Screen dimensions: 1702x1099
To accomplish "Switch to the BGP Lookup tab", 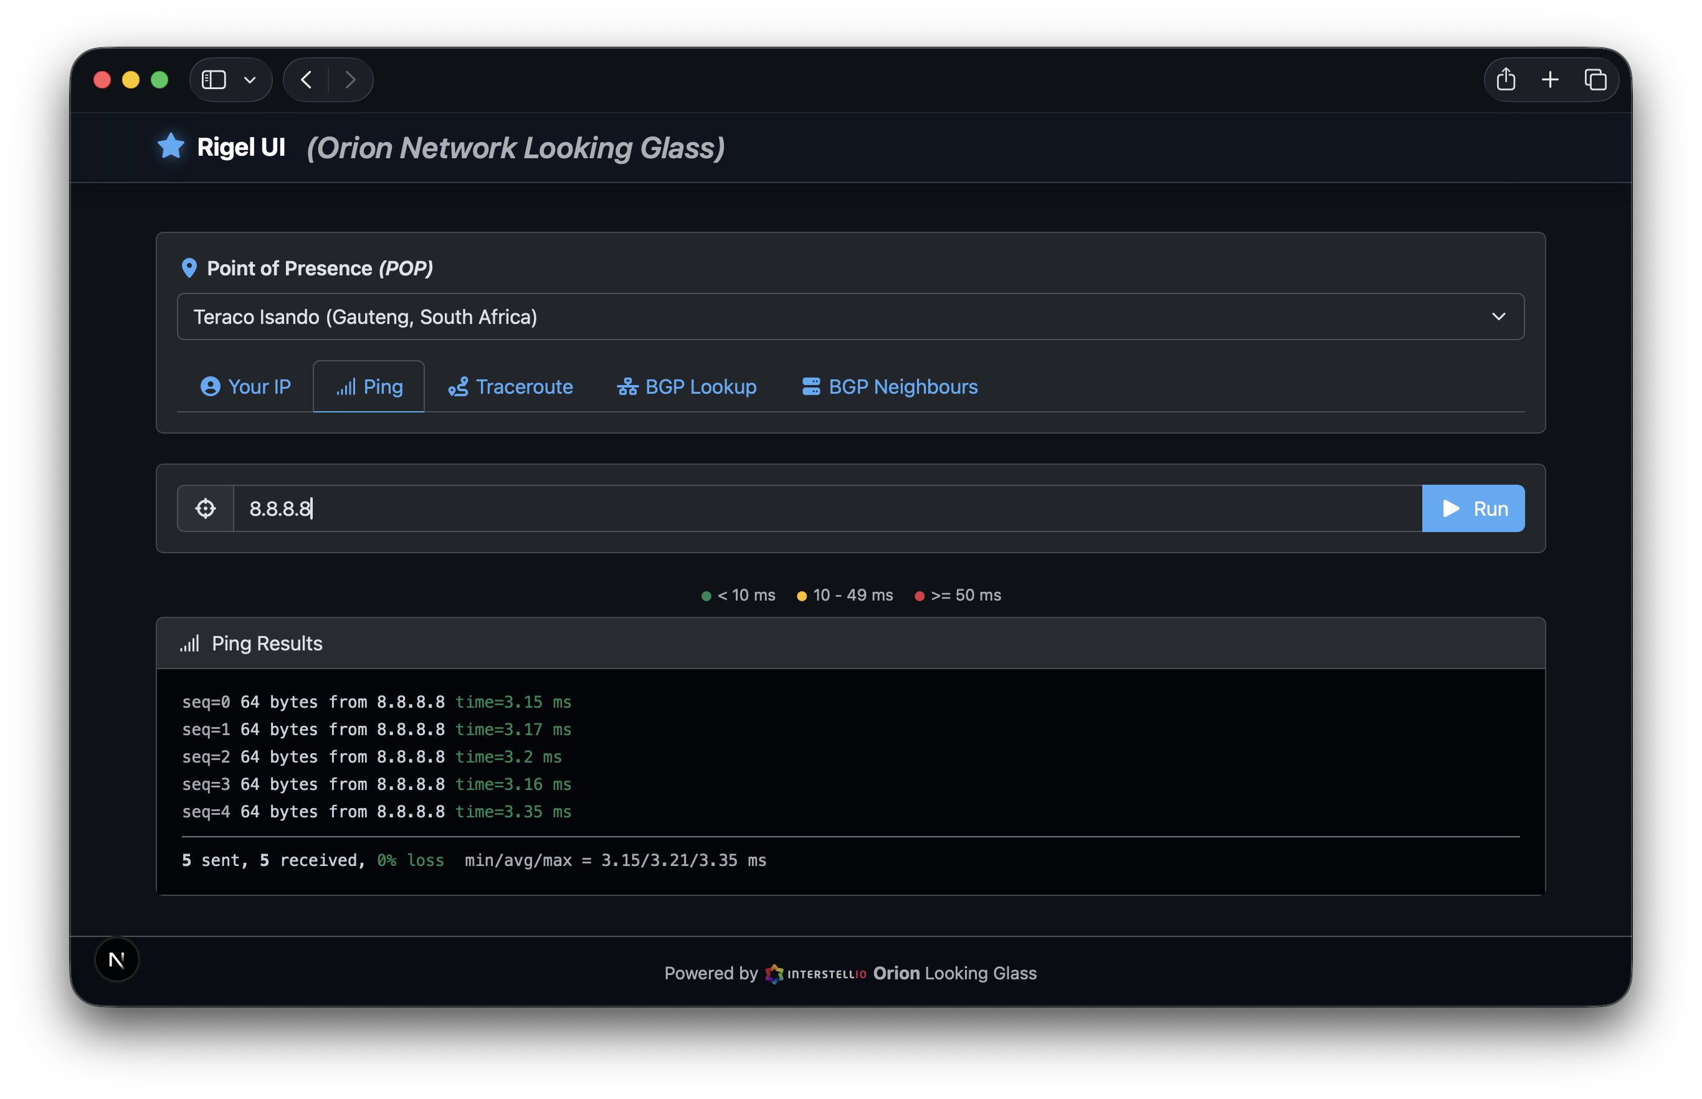I will pyautogui.click(x=687, y=387).
